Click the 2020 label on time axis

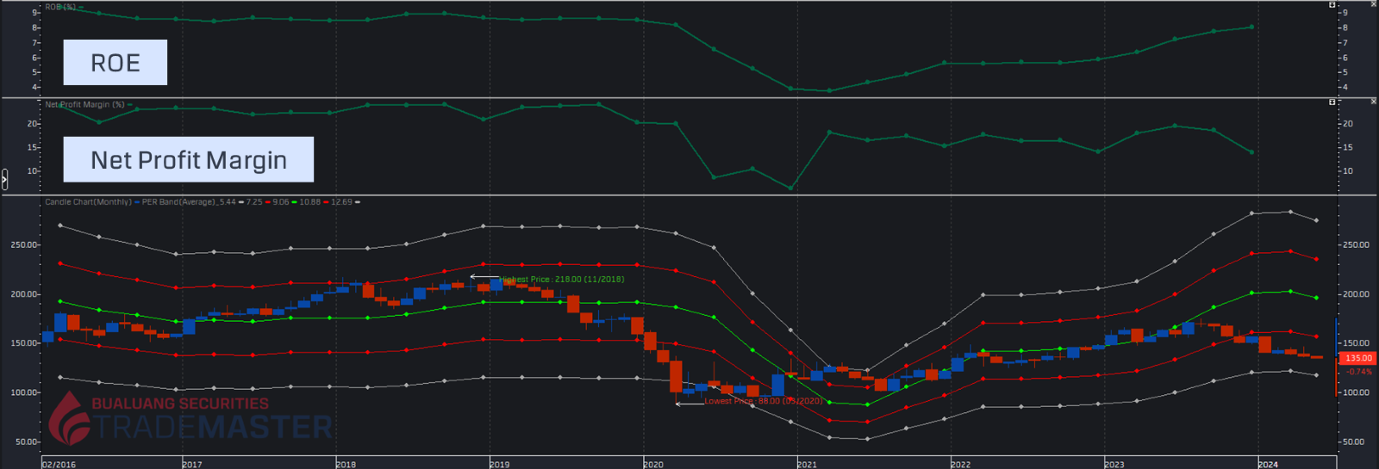(x=653, y=464)
